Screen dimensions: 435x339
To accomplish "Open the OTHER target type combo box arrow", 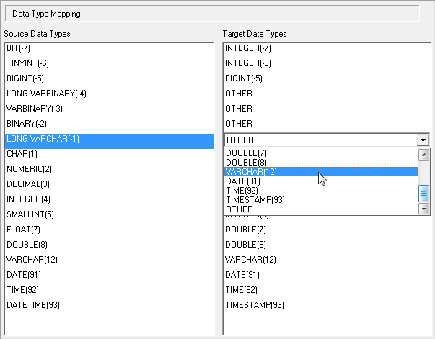I will [423, 140].
